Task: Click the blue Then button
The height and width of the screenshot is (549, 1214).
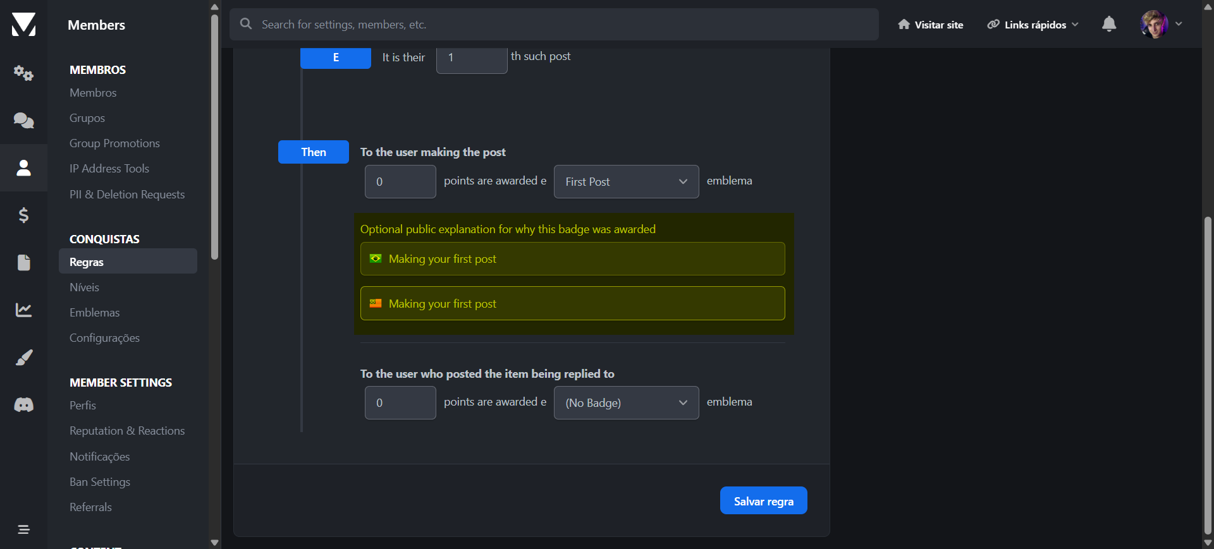Action: (x=313, y=152)
